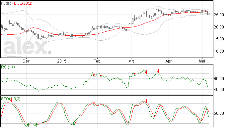Image resolution: width=229 pixels, height=128 pixels.
Task: Click the 50,00 stochastic axis value
Action: pyautogui.click(x=219, y=113)
